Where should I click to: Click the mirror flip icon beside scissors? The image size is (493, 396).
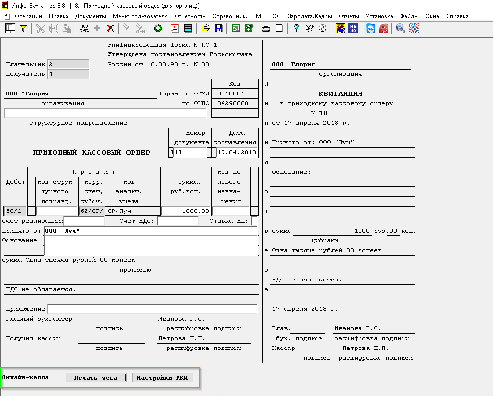(53, 29)
